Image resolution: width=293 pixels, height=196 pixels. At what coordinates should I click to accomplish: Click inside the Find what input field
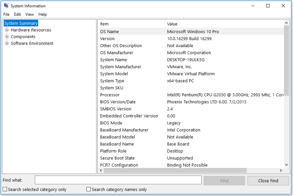tap(118, 180)
